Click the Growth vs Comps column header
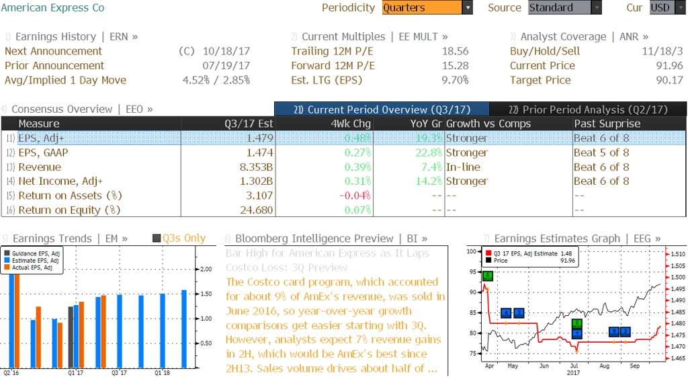 [x=509, y=124]
